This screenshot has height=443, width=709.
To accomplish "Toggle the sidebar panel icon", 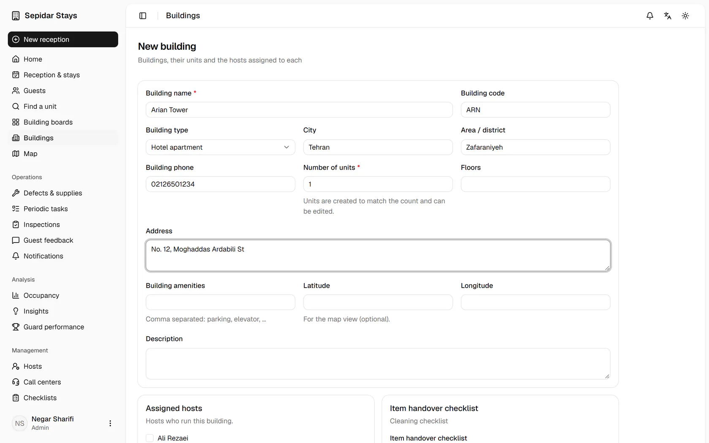I will (x=143, y=16).
